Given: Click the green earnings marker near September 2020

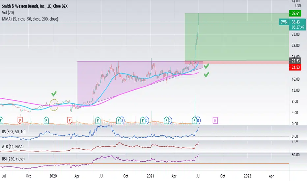Looking at the screenshot, I should pyautogui.click(x=119, y=120).
